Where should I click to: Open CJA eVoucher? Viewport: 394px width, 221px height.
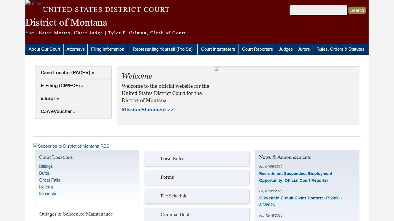58,111
